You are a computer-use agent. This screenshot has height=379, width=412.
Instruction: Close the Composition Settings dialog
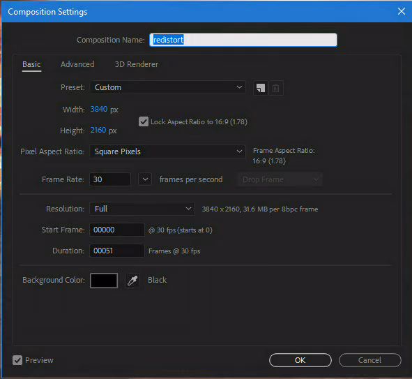point(402,11)
